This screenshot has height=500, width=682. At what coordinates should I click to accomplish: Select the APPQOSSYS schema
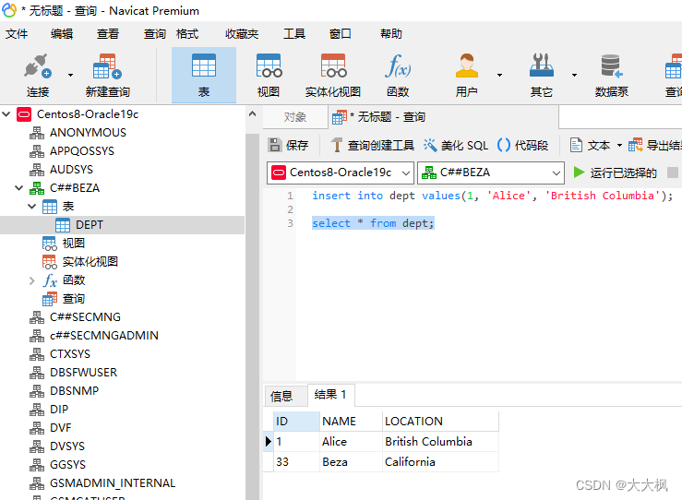tap(82, 151)
